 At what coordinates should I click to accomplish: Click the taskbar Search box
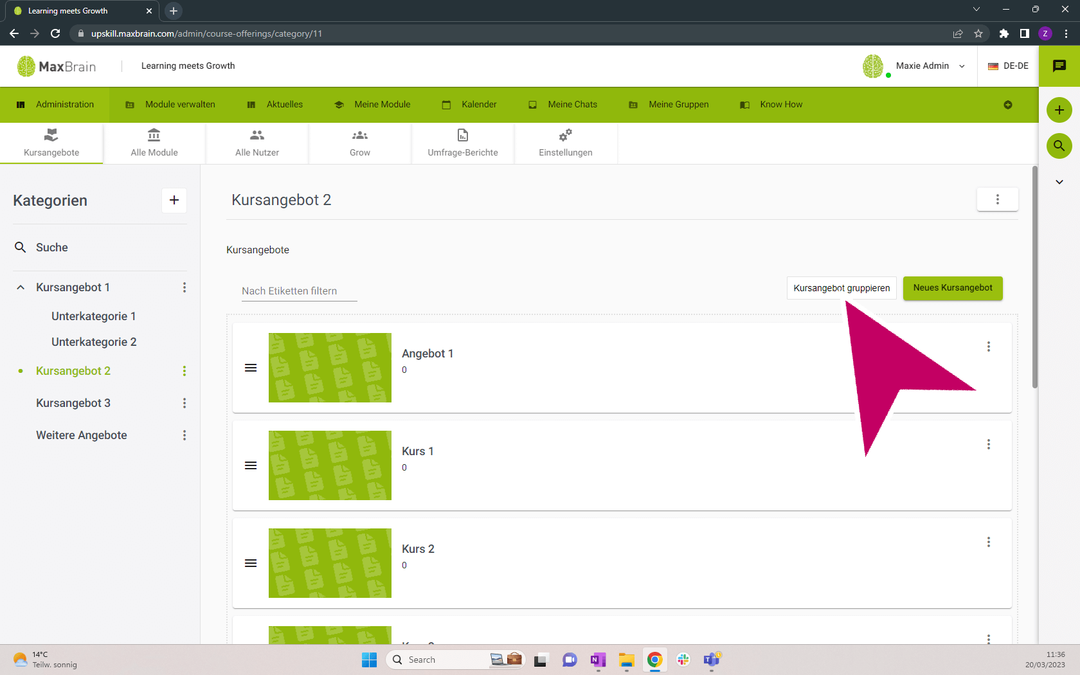click(x=455, y=660)
